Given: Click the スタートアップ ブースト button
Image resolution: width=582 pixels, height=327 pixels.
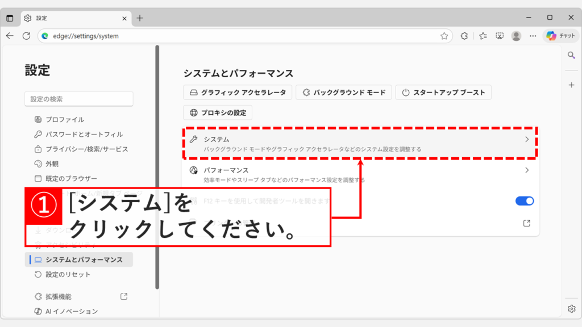Looking at the screenshot, I should point(443,92).
